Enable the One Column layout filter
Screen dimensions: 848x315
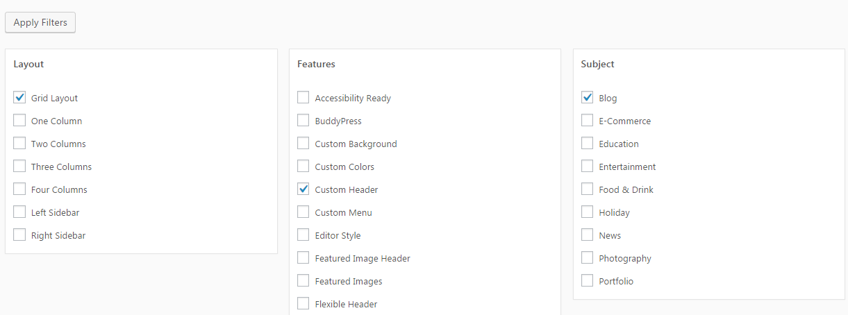click(19, 120)
